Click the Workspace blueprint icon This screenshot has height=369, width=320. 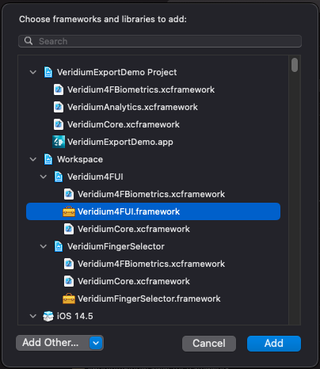point(48,159)
